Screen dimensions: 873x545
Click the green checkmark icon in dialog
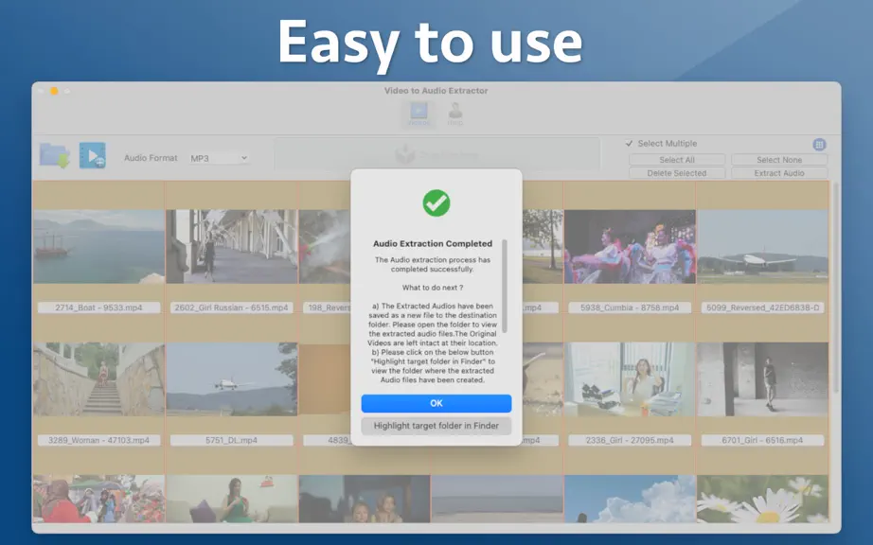click(x=436, y=203)
